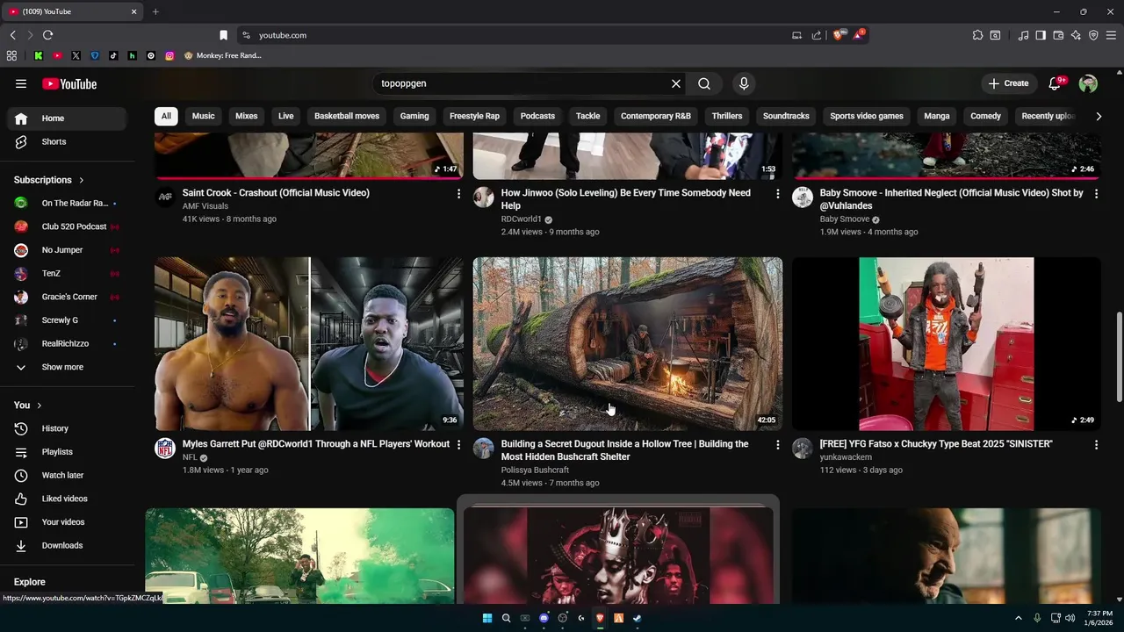Click the page vertical scrollbar thumb

coord(1119,355)
